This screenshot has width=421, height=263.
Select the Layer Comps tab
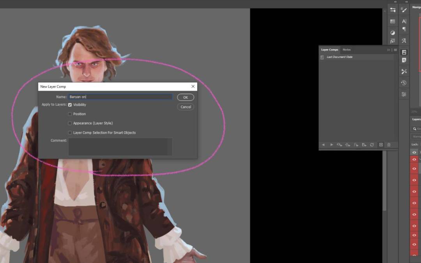pos(329,50)
